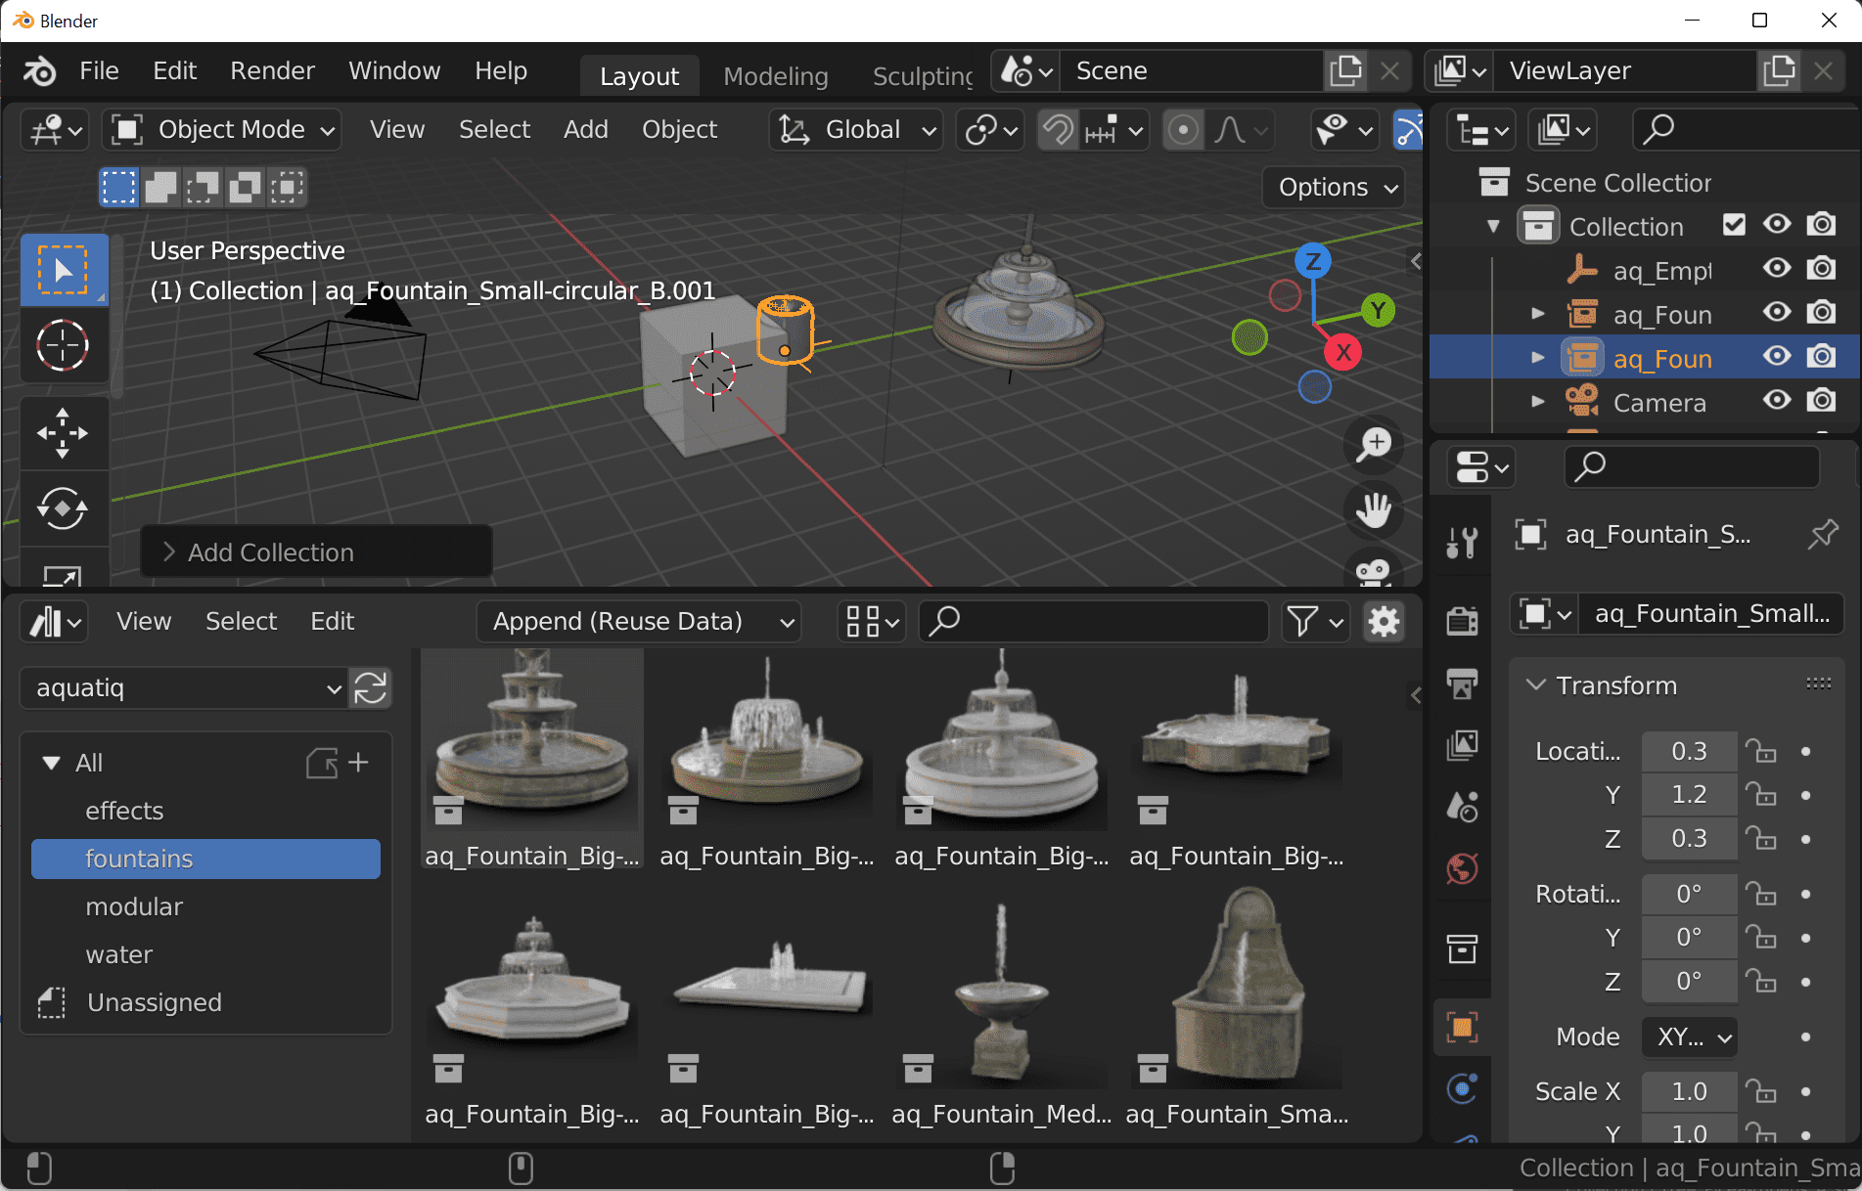Select the water catalog in asset tree
The height and width of the screenshot is (1191, 1862).
[x=118, y=954]
